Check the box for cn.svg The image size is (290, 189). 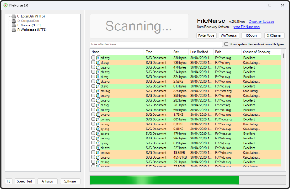[93, 95]
